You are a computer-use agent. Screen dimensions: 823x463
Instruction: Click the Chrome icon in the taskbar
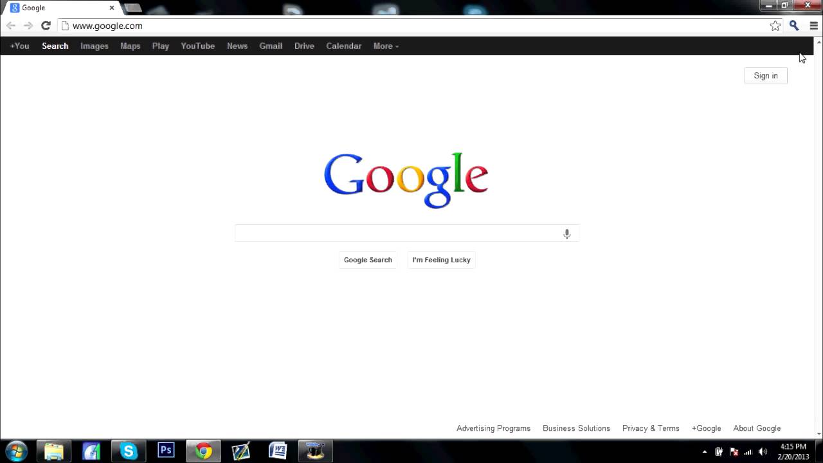point(203,451)
